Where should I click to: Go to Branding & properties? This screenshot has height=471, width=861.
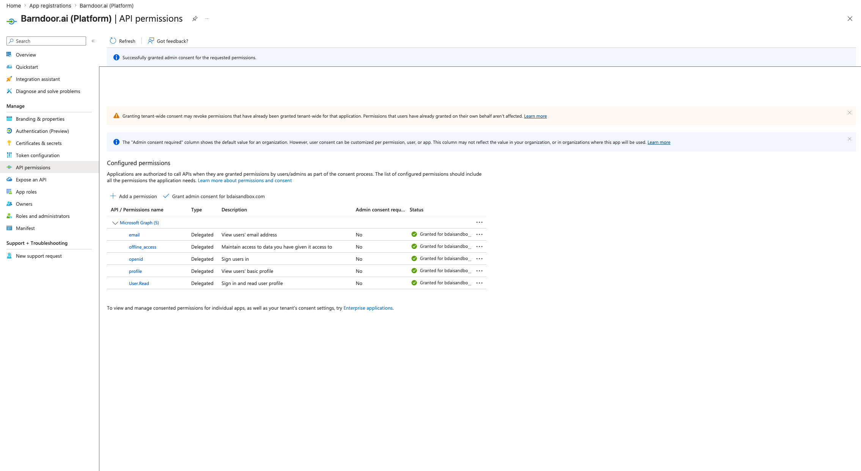tap(40, 119)
